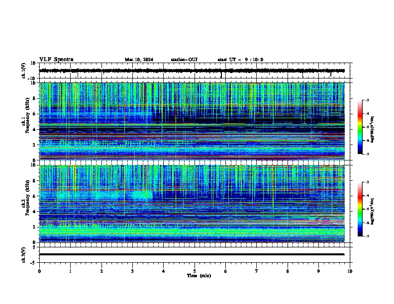Click the "2" kHz tick on ch.1 spectrogram
The image size is (394, 304).
click(35, 145)
